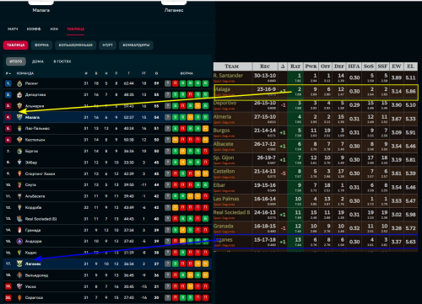422x304 pixels.
Task: Click the Кордоба club crest icon
Action: coord(19,207)
